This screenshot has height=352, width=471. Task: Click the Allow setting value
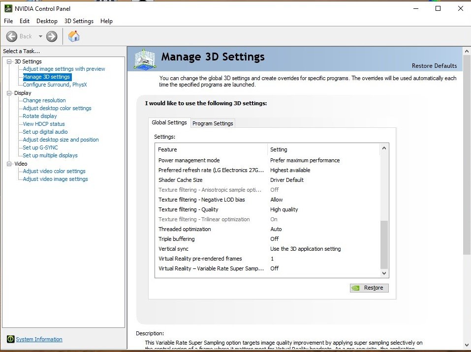[277, 200]
